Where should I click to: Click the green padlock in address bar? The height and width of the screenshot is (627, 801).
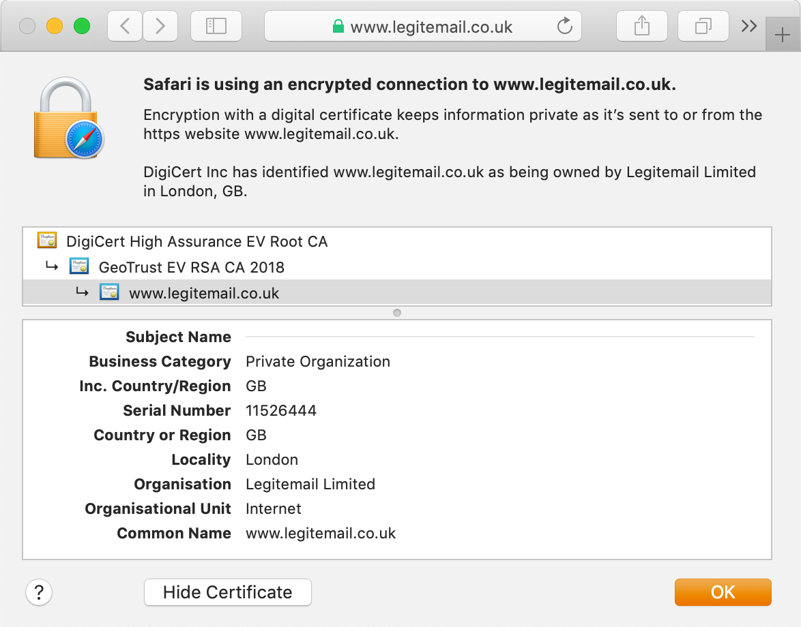(338, 26)
